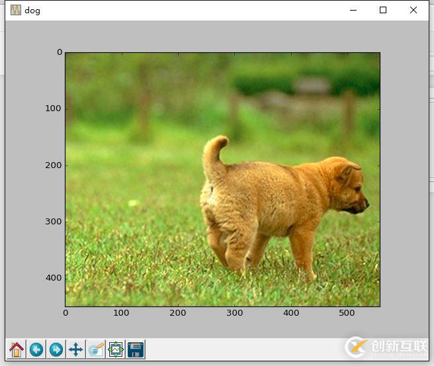Click the y-axis label 100
The height and width of the screenshot is (366, 434).
click(x=53, y=109)
